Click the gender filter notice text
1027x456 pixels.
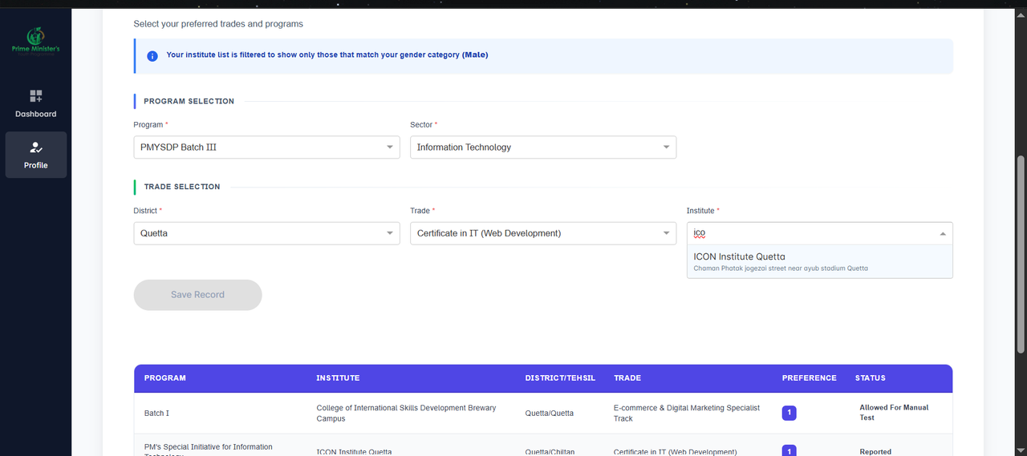[x=327, y=55]
